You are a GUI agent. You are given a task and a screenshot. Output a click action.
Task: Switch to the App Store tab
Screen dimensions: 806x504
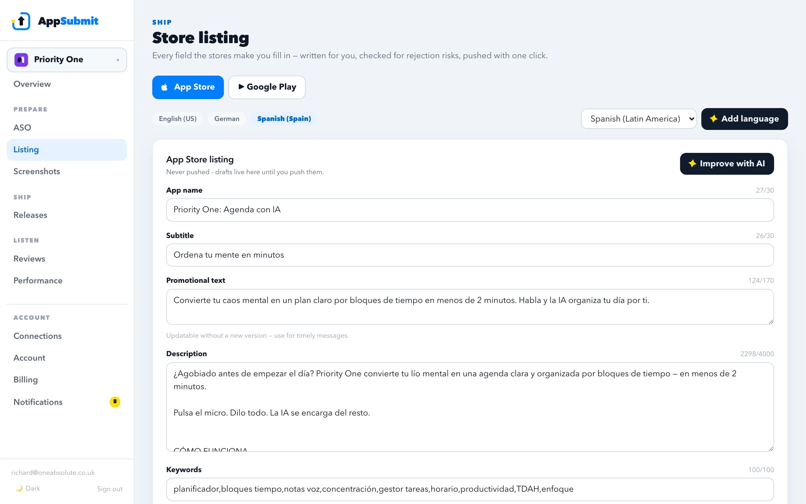tap(188, 87)
